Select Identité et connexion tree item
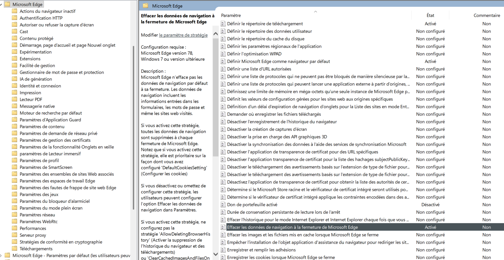The image size is (504, 260). tap(40, 86)
